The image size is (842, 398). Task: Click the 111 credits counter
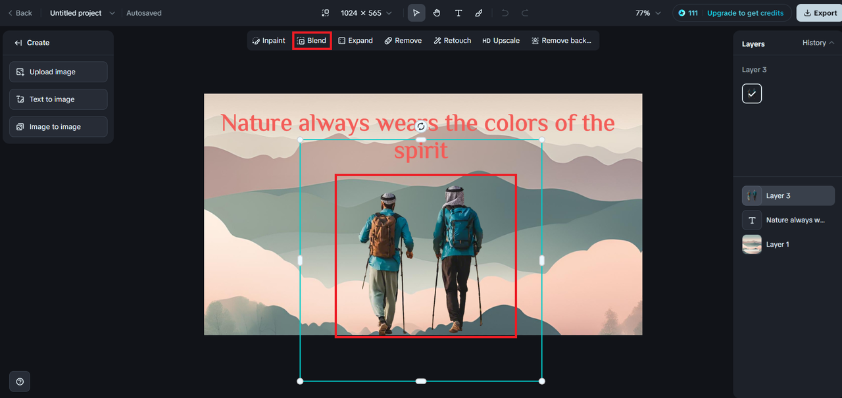pyautogui.click(x=688, y=13)
